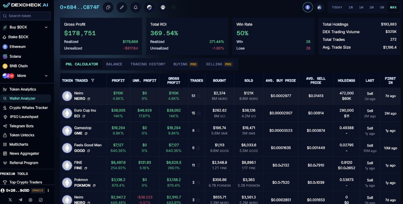Open the Buying PRO tab
Viewport: 403px width, 204px height.
point(185,64)
